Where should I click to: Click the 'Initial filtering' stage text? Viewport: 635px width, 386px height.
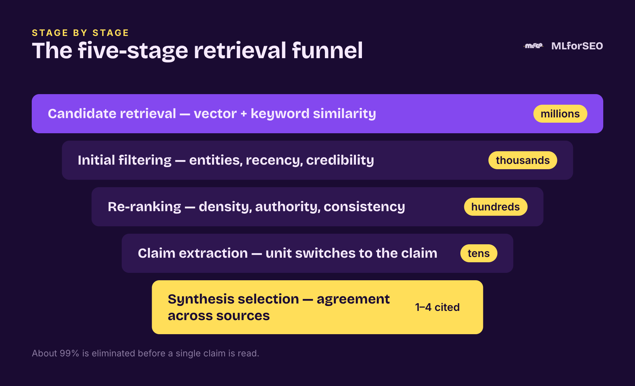pos(226,160)
